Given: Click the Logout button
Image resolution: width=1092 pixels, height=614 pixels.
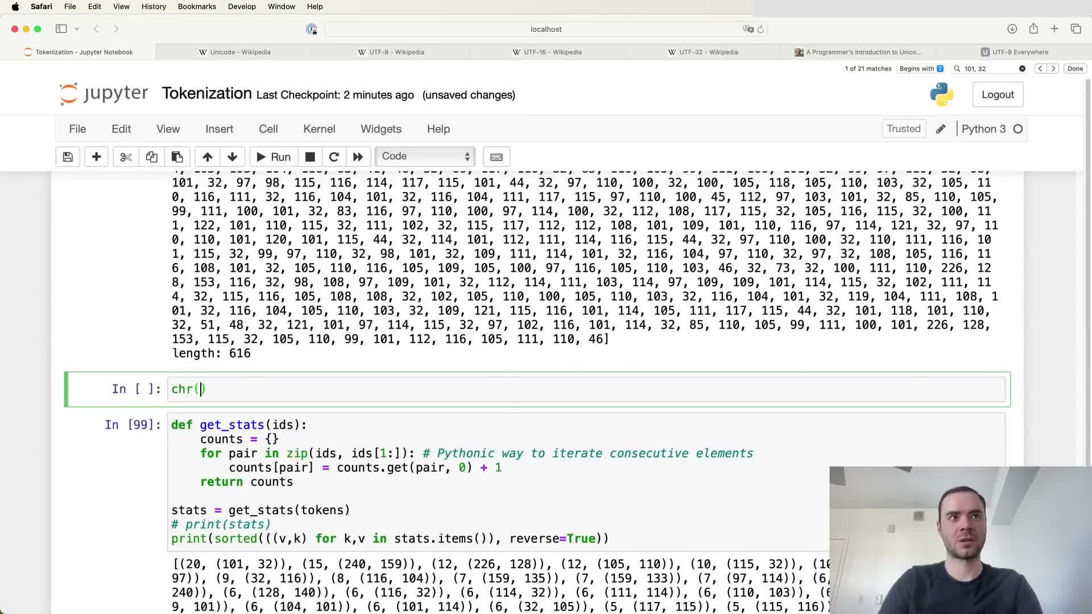Looking at the screenshot, I should point(998,95).
